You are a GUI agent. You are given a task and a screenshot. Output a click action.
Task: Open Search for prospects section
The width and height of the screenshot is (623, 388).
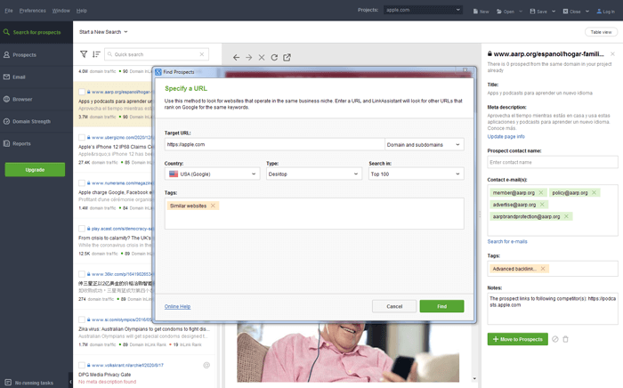[x=36, y=32]
